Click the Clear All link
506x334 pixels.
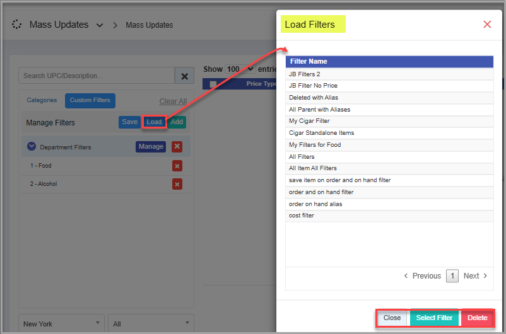point(173,101)
